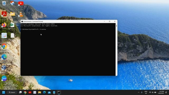
Task: Click the microphone icon in system tray
Action: (142, 92)
